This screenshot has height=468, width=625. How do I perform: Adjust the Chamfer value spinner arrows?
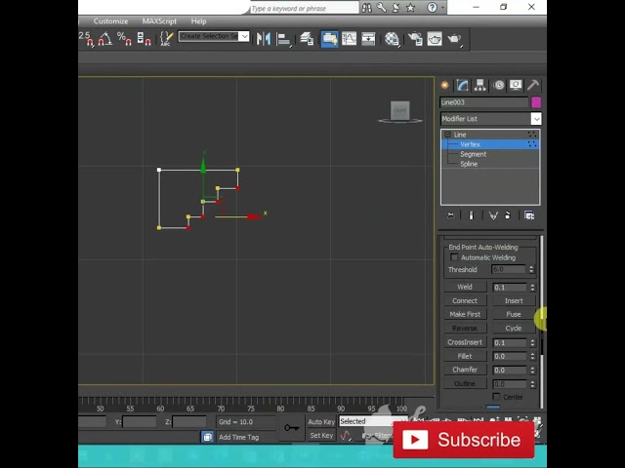pyautogui.click(x=532, y=370)
